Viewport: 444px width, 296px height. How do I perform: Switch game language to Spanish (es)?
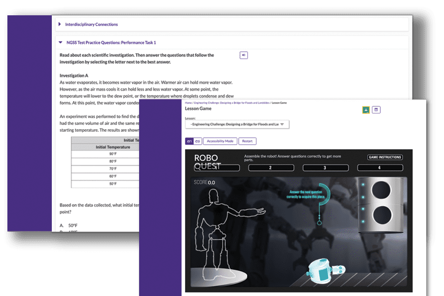click(x=198, y=141)
